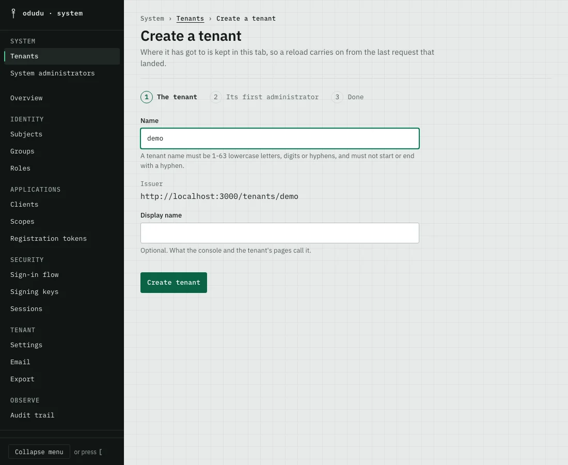Select step 2 Its first administrator
Image resolution: width=568 pixels, height=465 pixels.
[x=264, y=97]
